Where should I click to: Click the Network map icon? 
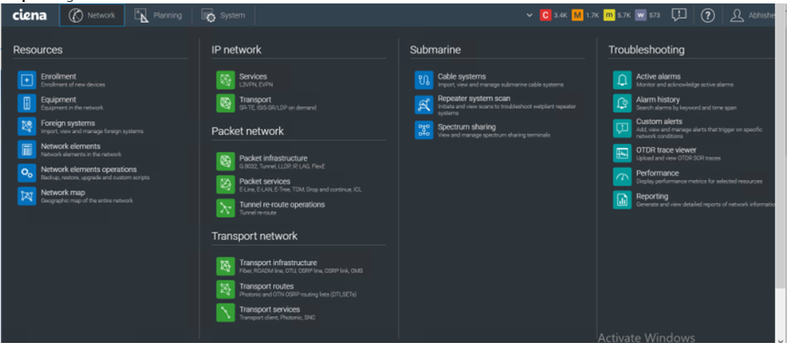[27, 196]
